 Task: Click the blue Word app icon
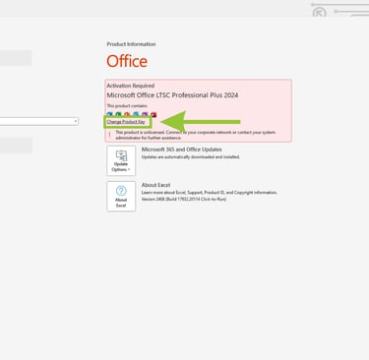click(110, 114)
